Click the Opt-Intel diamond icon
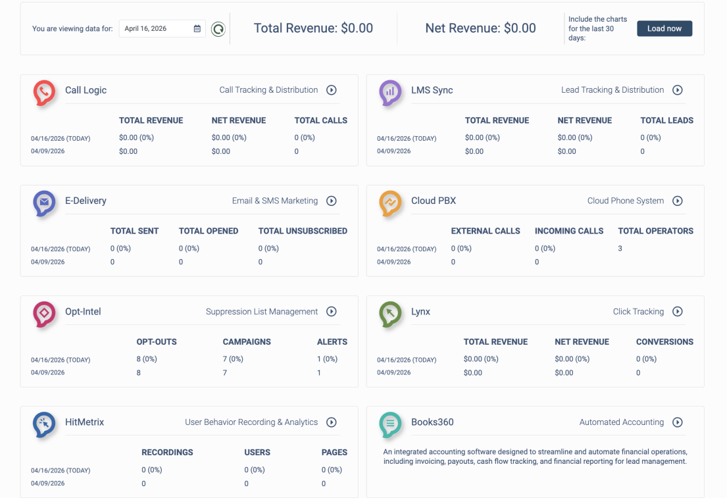 coord(44,314)
